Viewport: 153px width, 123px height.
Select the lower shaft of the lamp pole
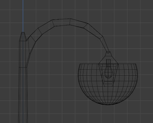[23, 95]
